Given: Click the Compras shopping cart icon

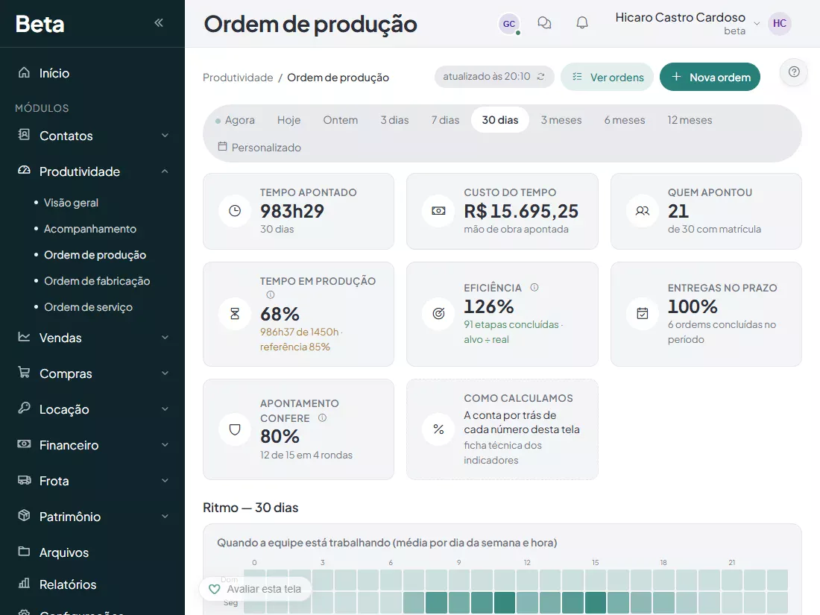Looking at the screenshot, I should [x=24, y=373].
